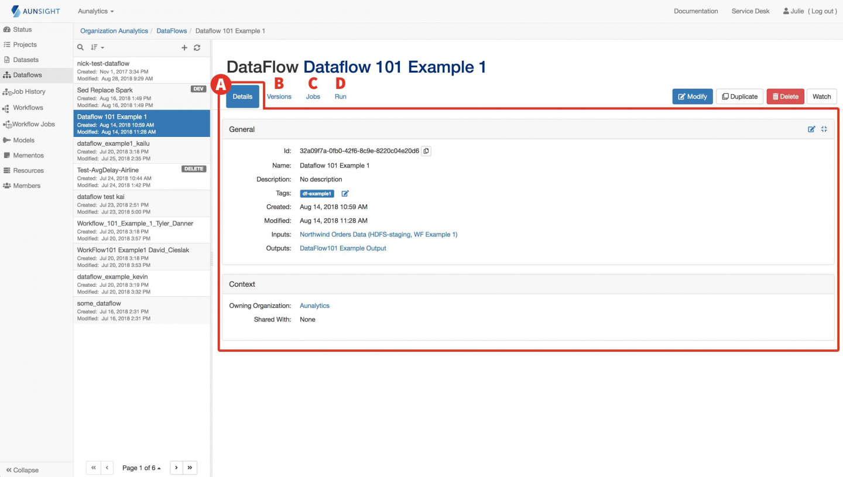The height and width of the screenshot is (477, 843).
Task: Click the df-example1 tag
Action: point(317,193)
